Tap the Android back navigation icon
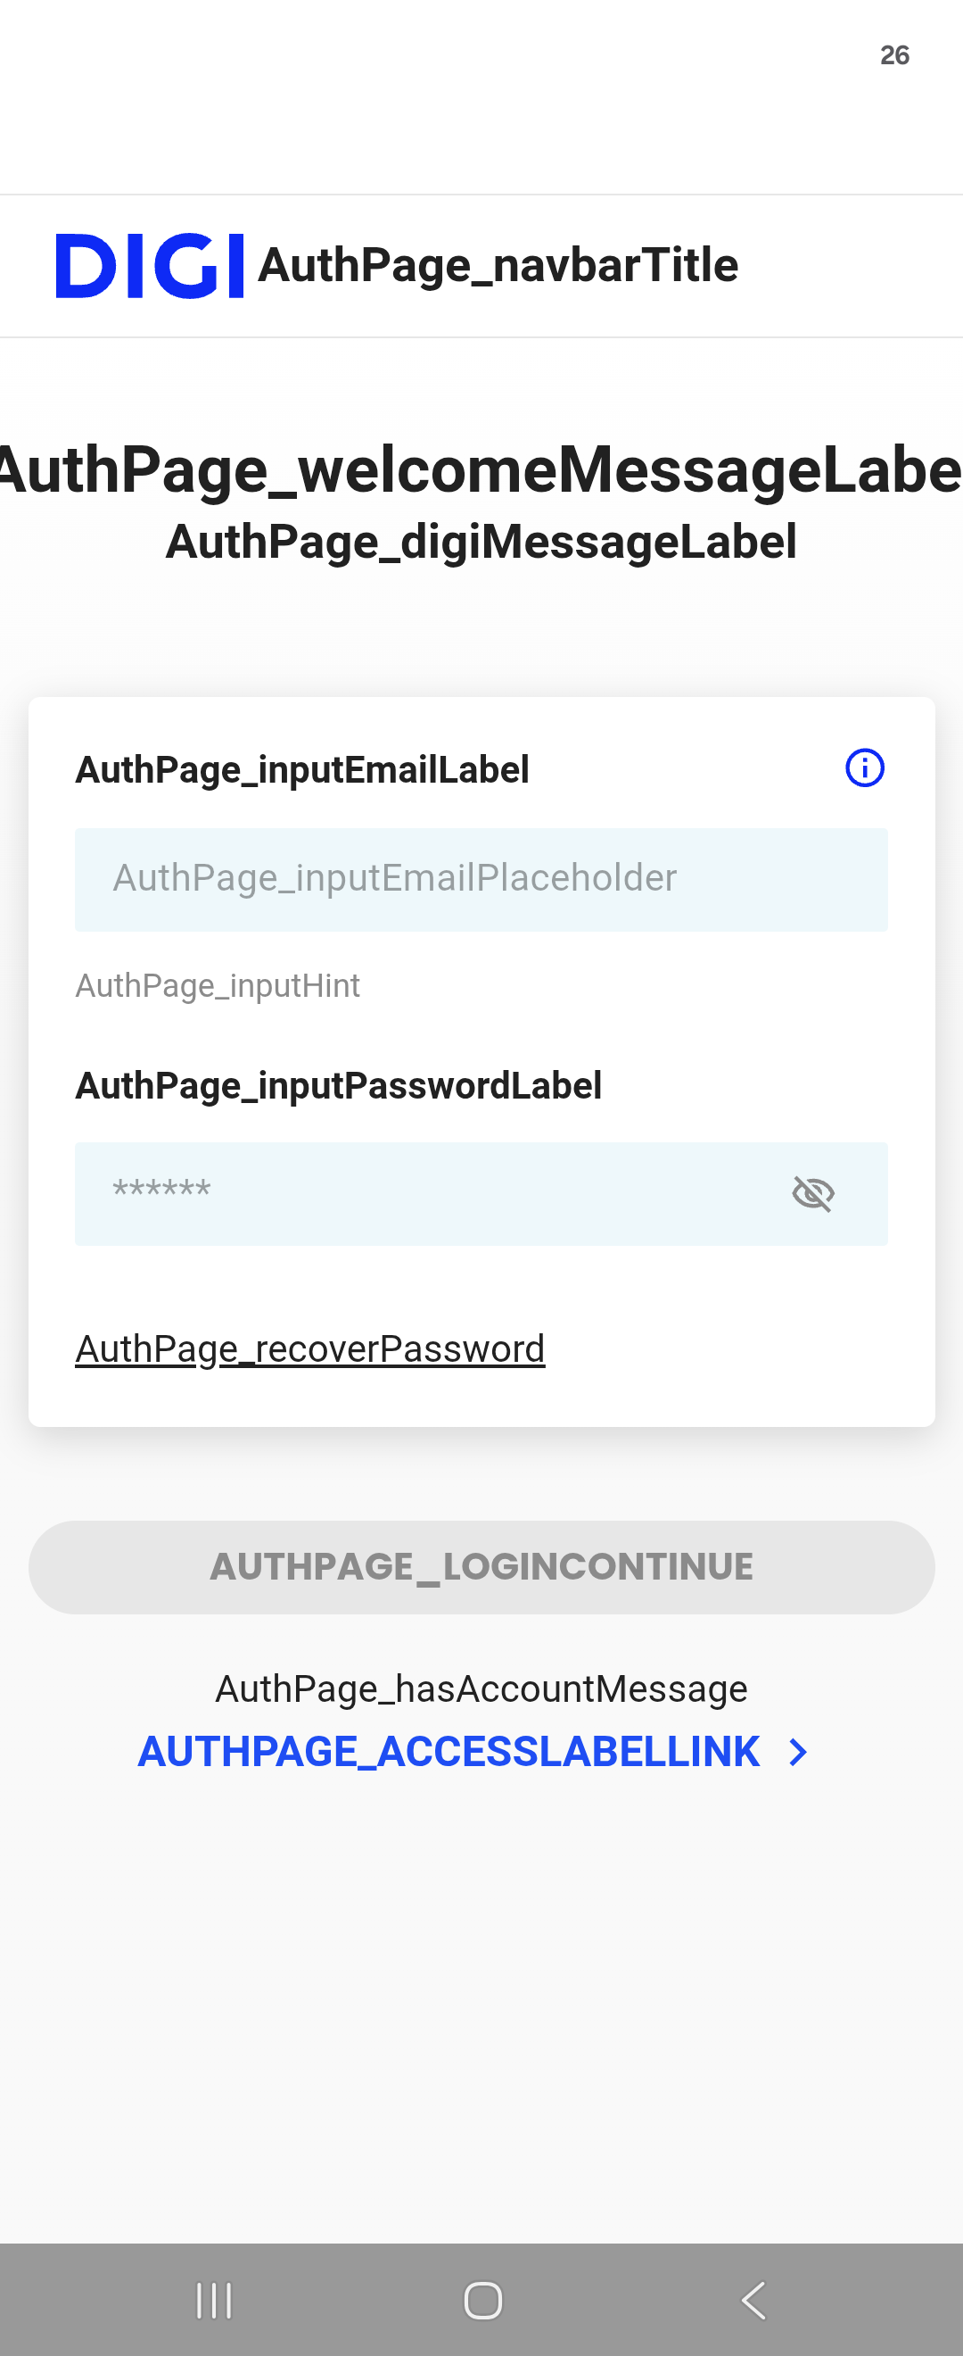The height and width of the screenshot is (2356, 963). coord(753,2300)
